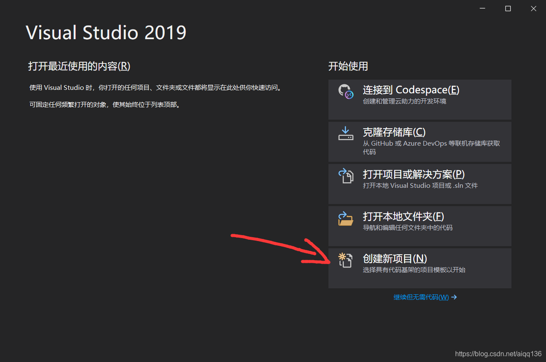
Task: Click the Visual Studio 2019 title
Action: point(106,33)
